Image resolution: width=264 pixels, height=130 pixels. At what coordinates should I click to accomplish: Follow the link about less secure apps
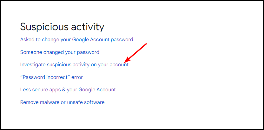[x=68, y=90]
